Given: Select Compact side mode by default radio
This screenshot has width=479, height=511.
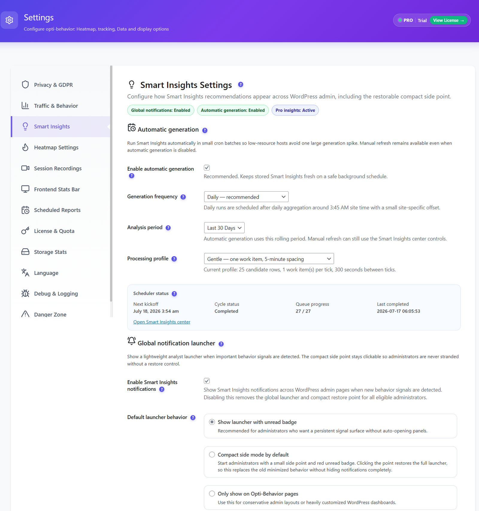Looking at the screenshot, I should click(x=212, y=454).
